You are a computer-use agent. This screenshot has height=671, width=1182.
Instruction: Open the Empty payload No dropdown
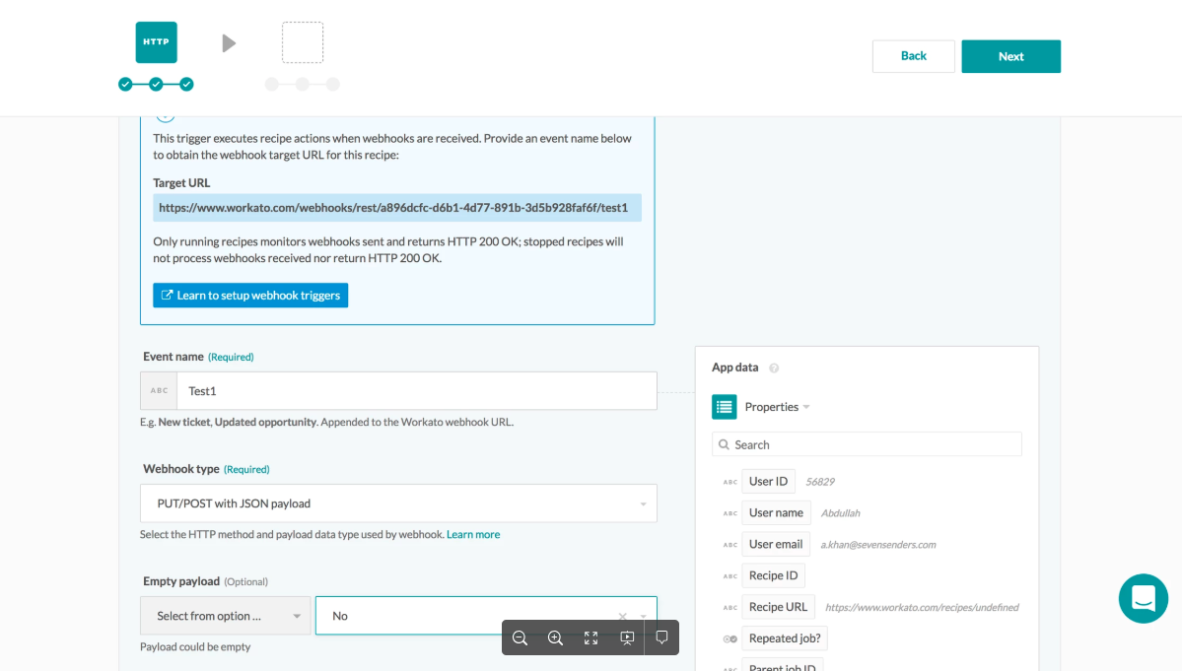[486, 616]
